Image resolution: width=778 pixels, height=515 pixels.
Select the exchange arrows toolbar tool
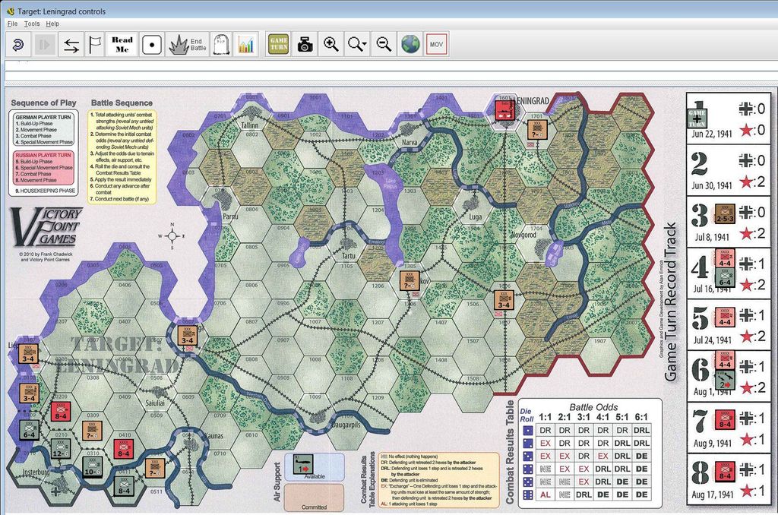point(71,43)
